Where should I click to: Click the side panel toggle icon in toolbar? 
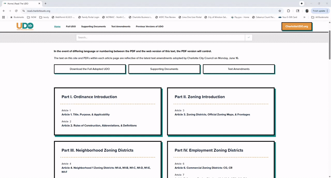point(298,11)
